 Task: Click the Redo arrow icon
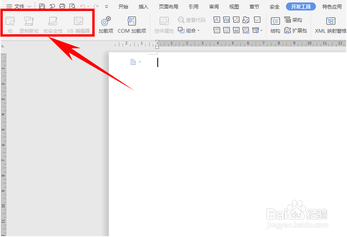96,6
